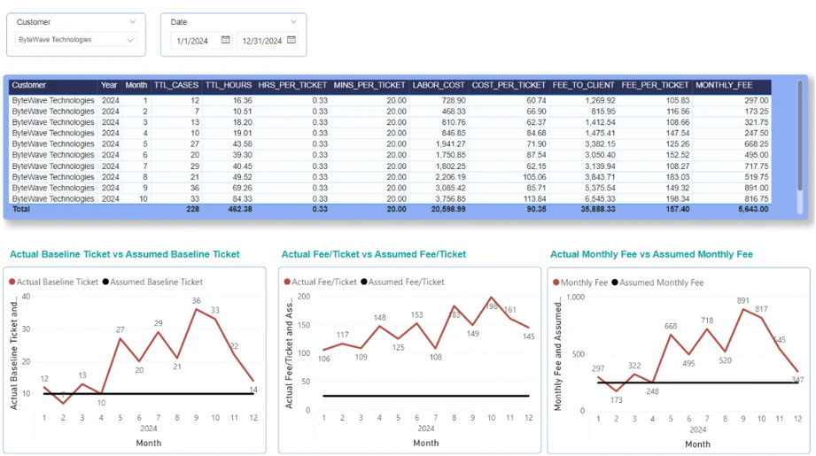Select the Assumed Monthly Fee legend marker

coord(615,282)
